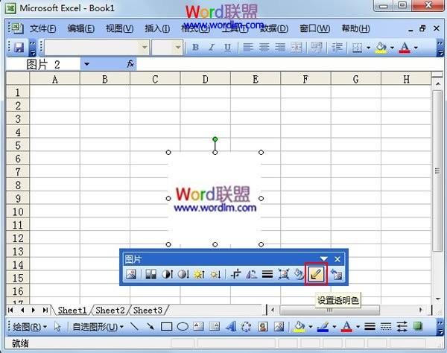The image size is (447, 353).
Task: Toggle Underline formatting
Action: point(227,48)
